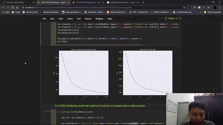Click the def plotting_bestK code line
This screenshot has width=223, height=125.
pos(76,112)
